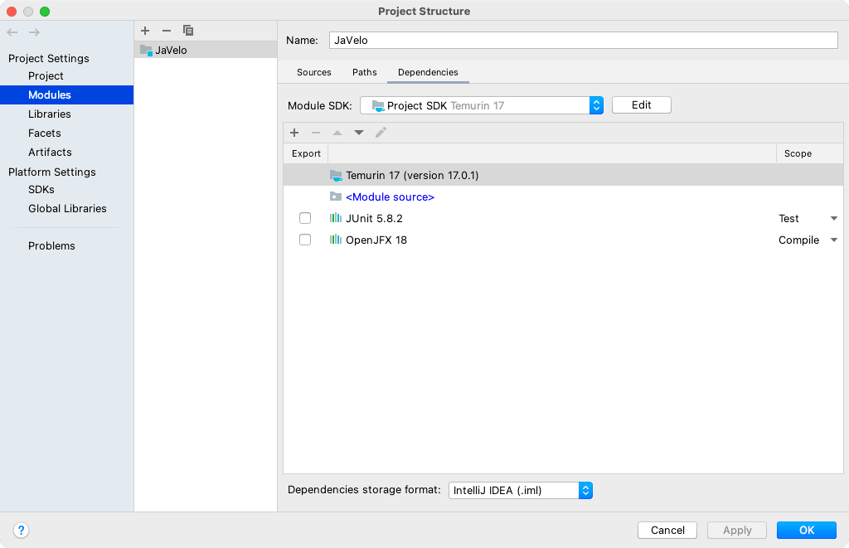Click the Temurin 17 SDK folder icon
This screenshot has height=548, width=849.
pos(337,176)
